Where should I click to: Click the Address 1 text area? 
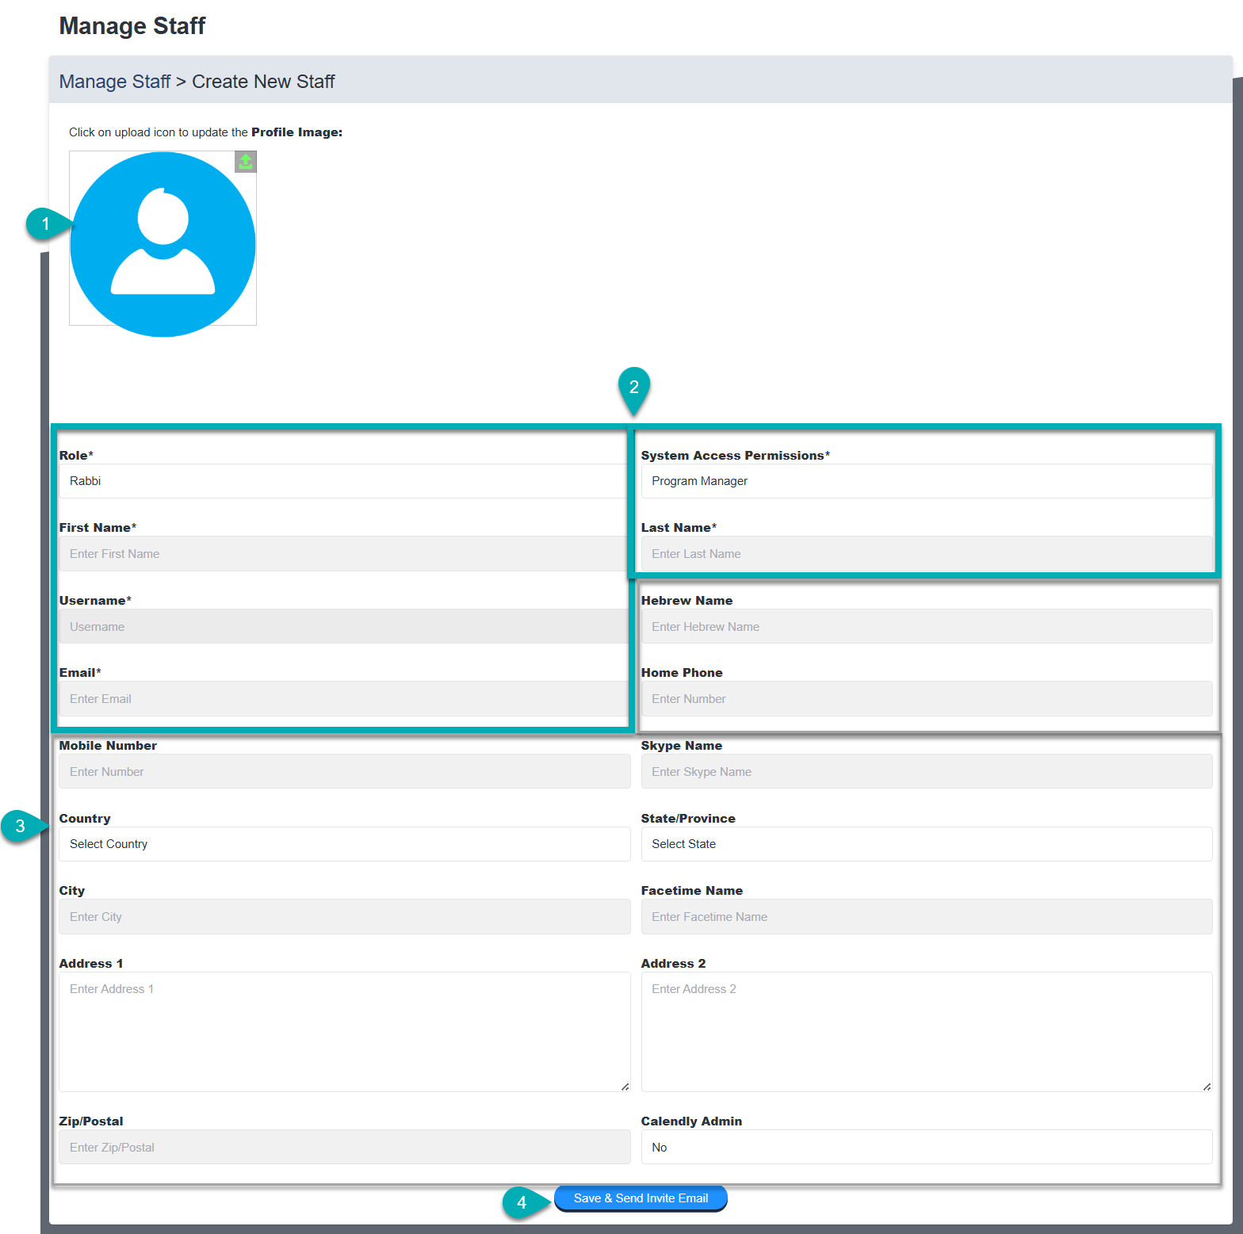(344, 1032)
